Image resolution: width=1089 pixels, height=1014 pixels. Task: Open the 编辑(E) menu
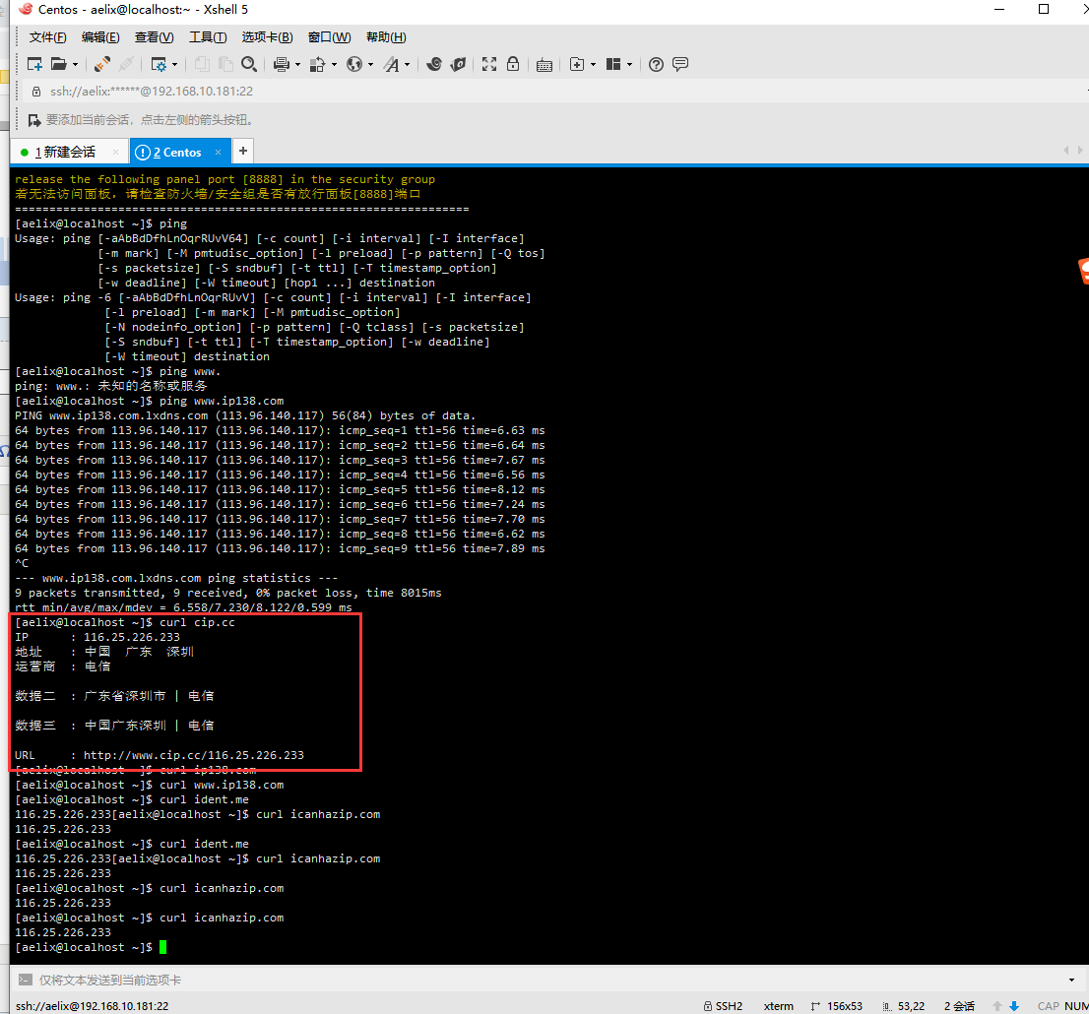[100, 36]
